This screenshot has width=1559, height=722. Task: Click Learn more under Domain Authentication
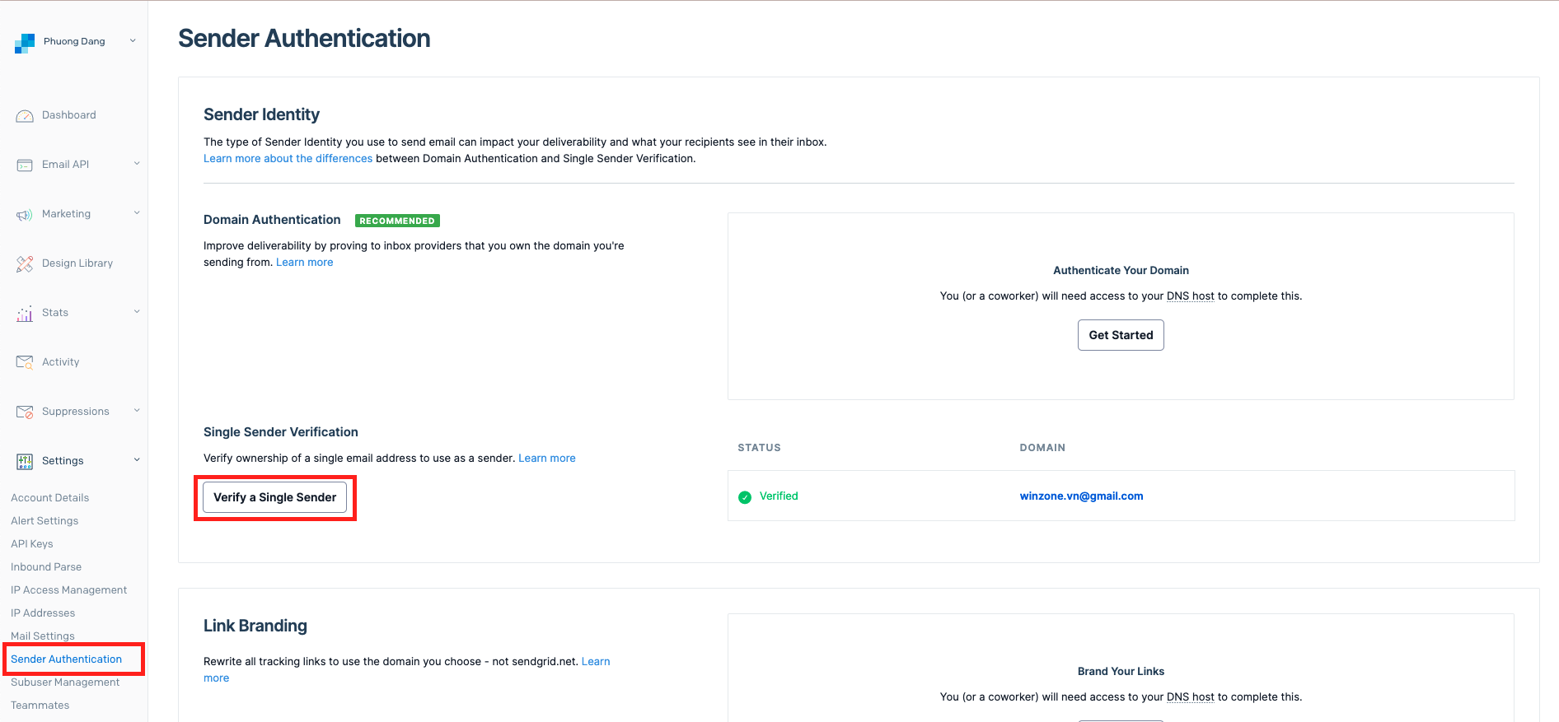pyautogui.click(x=305, y=263)
